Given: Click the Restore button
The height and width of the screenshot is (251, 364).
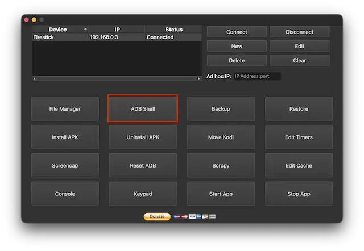Looking at the screenshot, I should pyautogui.click(x=299, y=109).
